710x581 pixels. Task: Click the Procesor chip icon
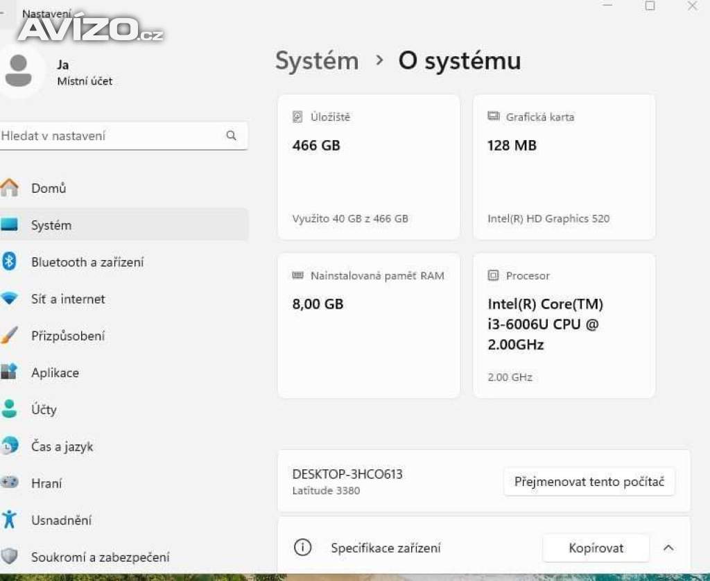(493, 275)
